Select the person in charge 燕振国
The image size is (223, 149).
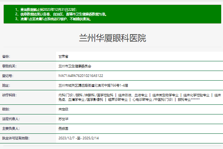(64, 129)
